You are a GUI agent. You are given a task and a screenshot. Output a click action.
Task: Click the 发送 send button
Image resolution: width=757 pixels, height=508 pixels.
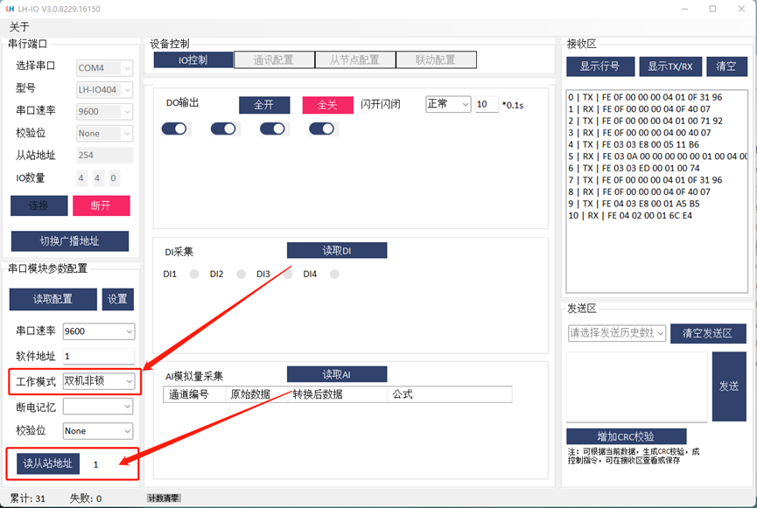(x=729, y=386)
